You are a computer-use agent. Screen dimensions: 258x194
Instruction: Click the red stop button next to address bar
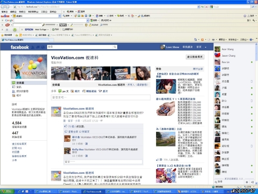point(206,7)
